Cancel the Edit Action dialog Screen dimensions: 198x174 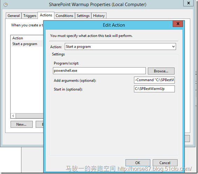165,163
